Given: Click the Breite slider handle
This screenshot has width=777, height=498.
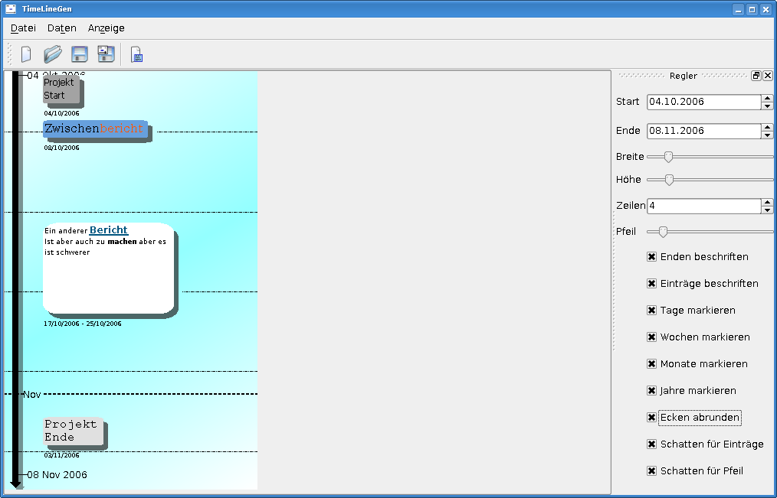Looking at the screenshot, I should (668, 157).
